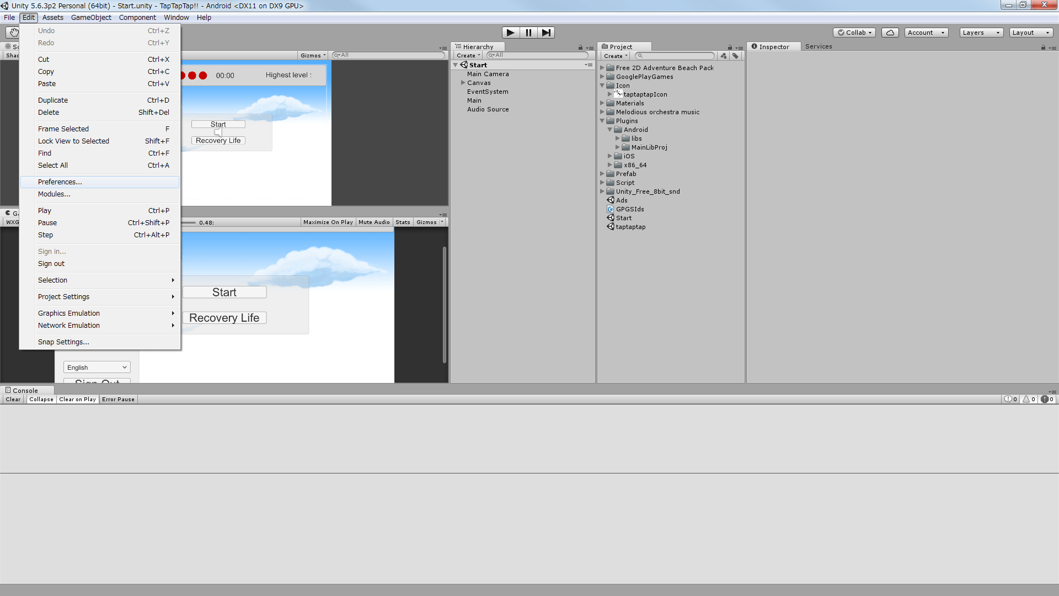Open the Layers dropdown
Viewport: 1059px width, 596px height.
[981, 33]
